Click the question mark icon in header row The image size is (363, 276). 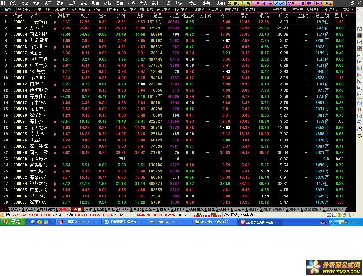tap(347, 16)
